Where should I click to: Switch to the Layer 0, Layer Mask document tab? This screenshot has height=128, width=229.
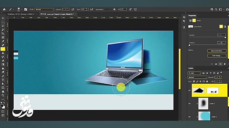click(x=57, y=14)
